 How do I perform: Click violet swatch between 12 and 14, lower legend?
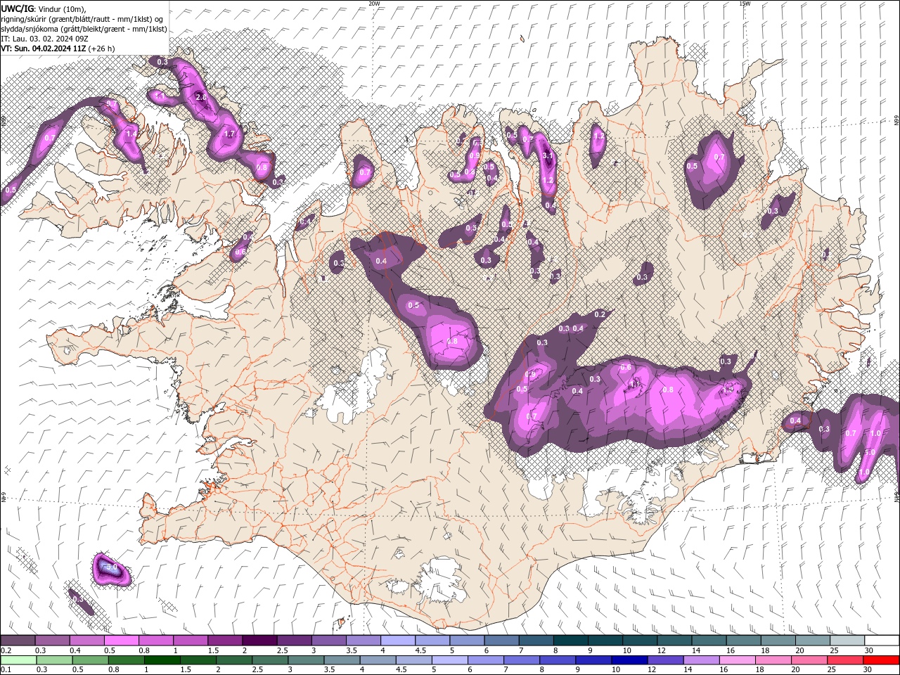[x=664, y=660]
